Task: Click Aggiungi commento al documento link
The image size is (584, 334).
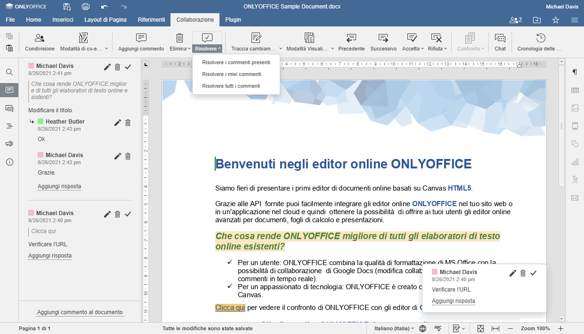Action: [x=80, y=312]
